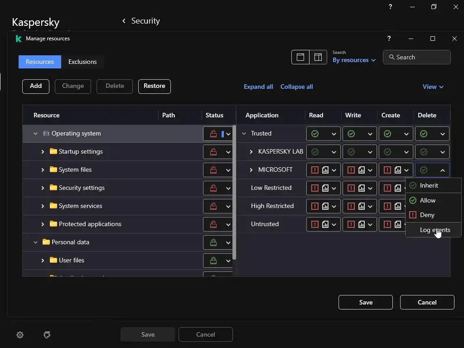Click MICROSOFT Read log events icon
Screen dimensions: 464x348
(325, 170)
